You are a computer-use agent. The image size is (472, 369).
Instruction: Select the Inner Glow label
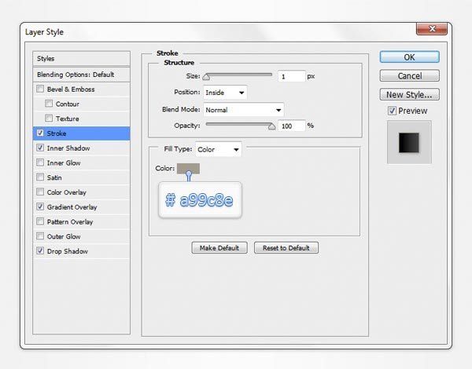pos(64,163)
